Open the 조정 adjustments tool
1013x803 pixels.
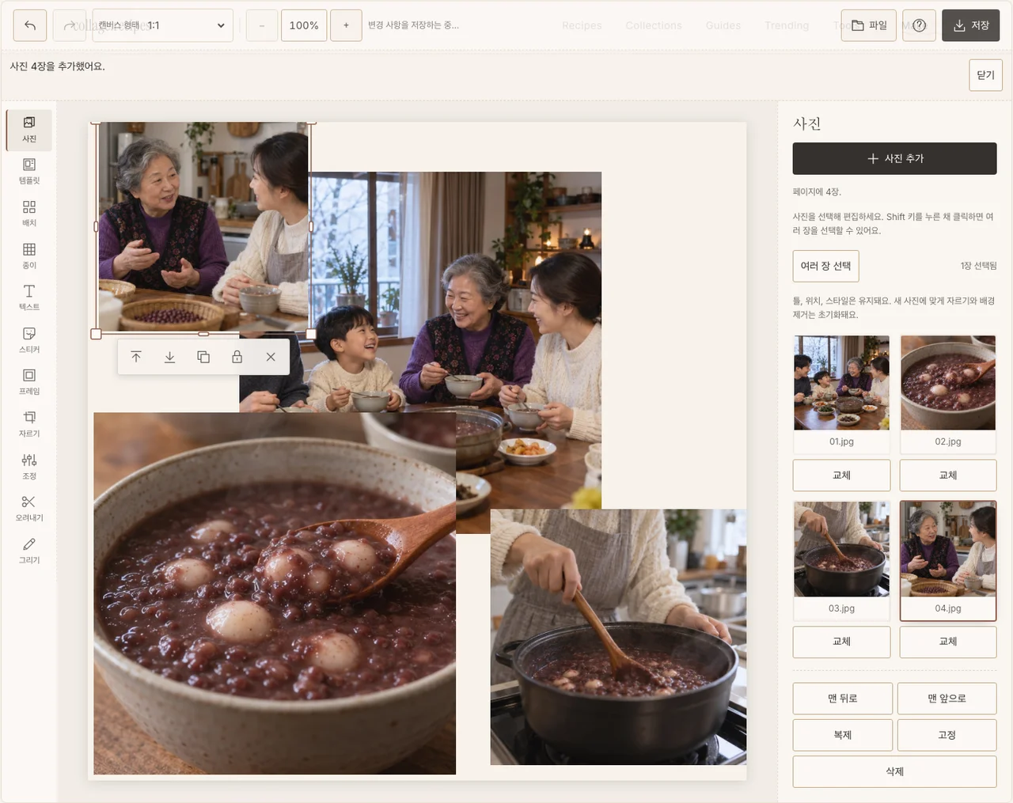pos(29,467)
